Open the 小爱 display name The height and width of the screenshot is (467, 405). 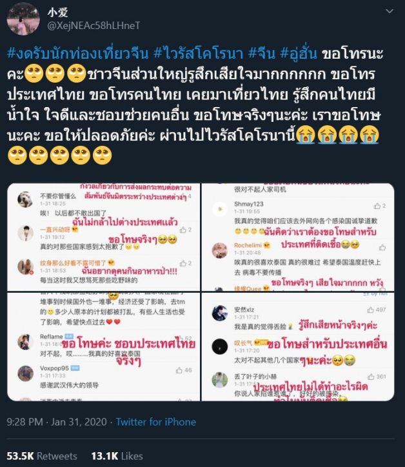(58, 12)
